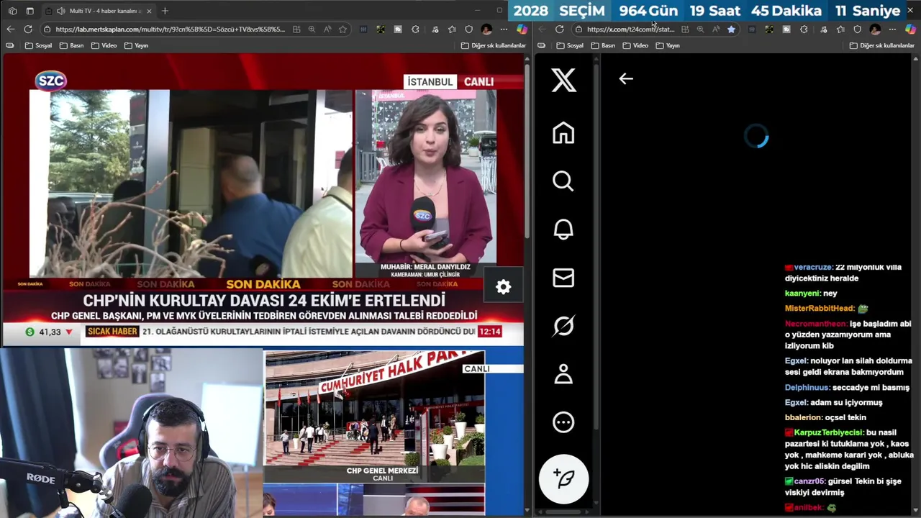
Task: Click chat username bbalerion
Action: coord(803,417)
